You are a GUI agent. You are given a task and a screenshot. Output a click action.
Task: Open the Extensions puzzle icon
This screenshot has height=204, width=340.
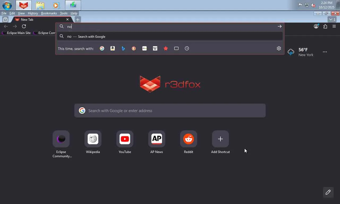tap(325, 26)
